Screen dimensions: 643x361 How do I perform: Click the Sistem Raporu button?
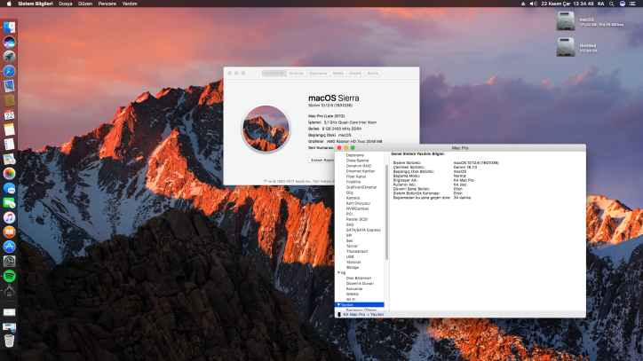pyautogui.click(x=321, y=161)
